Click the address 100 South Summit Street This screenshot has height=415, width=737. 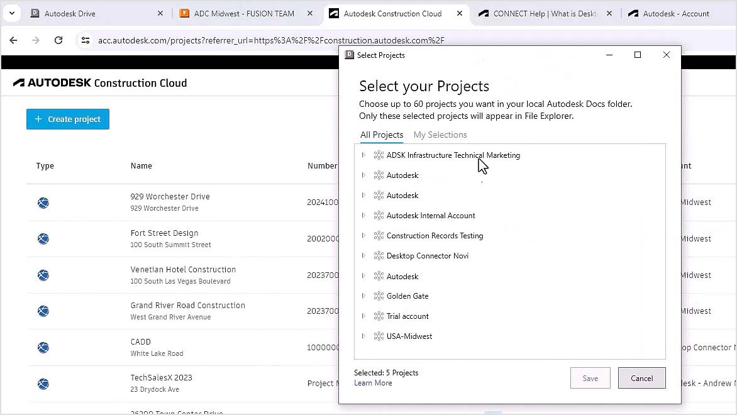click(x=170, y=245)
